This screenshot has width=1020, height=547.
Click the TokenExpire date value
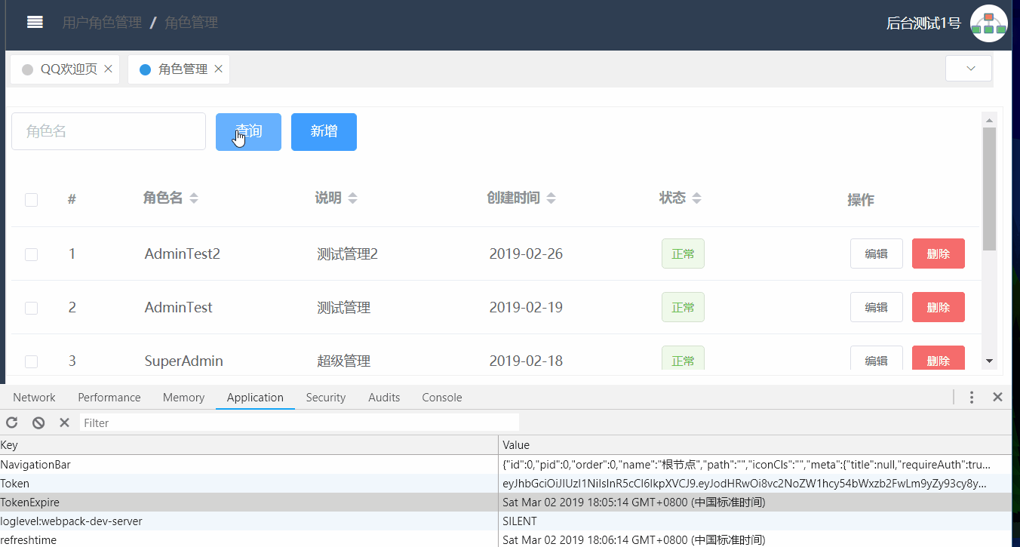(634, 502)
